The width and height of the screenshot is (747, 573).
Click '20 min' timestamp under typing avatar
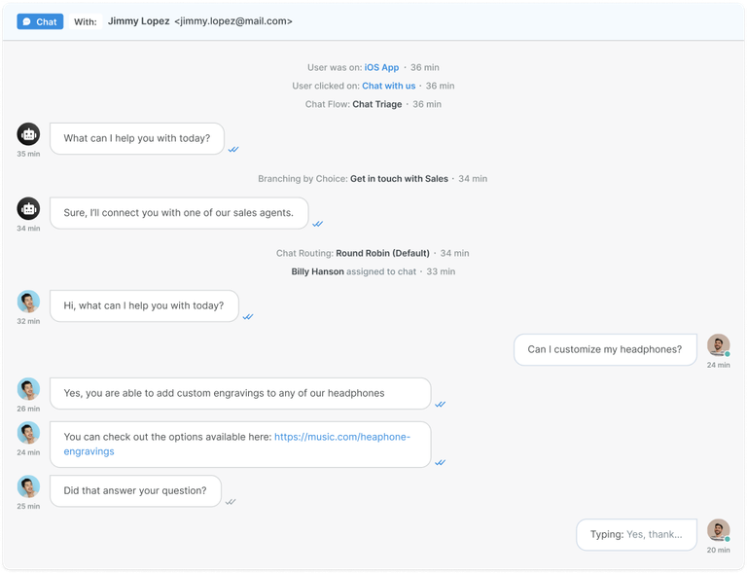point(719,550)
